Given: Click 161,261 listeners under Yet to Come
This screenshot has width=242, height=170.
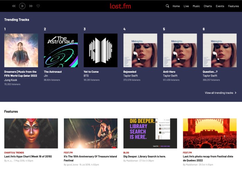Looking at the screenshot, I should pos(92,80).
